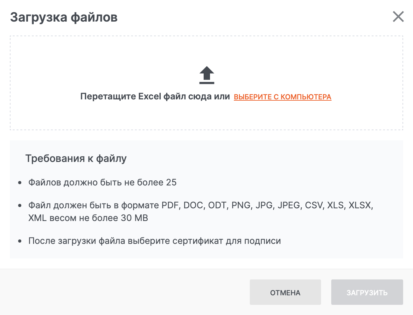Click the 'Перетащите Excel файл сюда или' text
413x315 pixels.
[x=155, y=97]
